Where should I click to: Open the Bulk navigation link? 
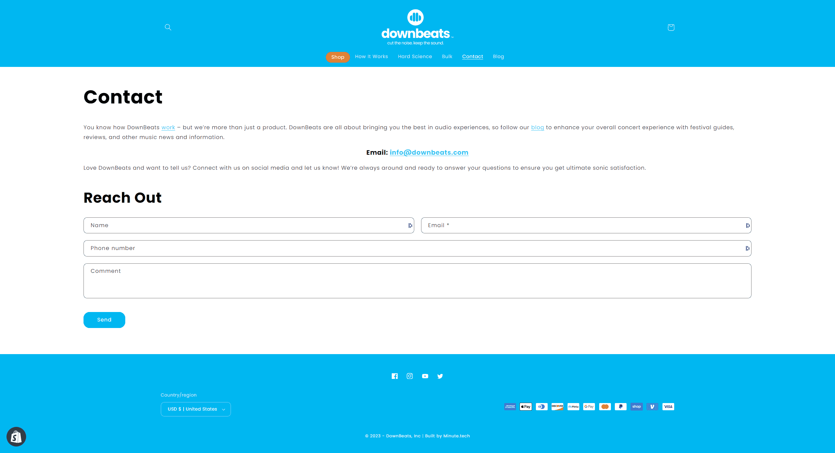coord(447,56)
